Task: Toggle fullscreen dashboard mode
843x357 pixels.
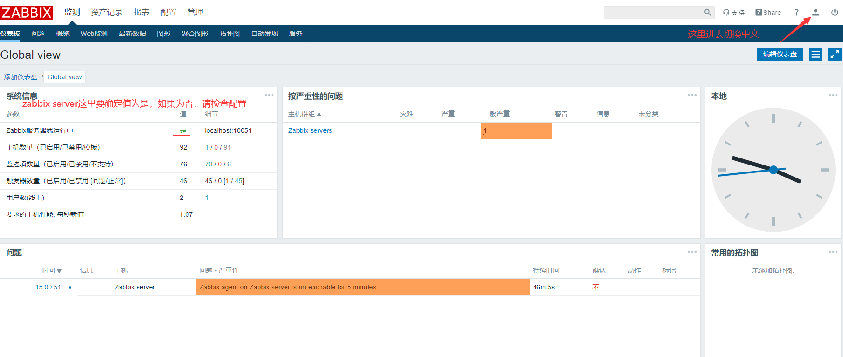Action: pyautogui.click(x=835, y=55)
